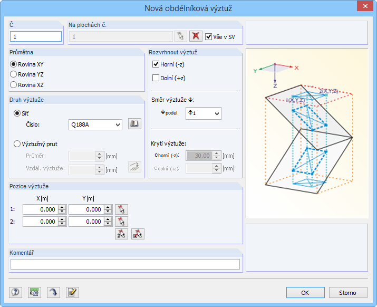This screenshot has height=307, width=377.
Task: Click the C horní 30.00 cover field
Action: point(199,156)
